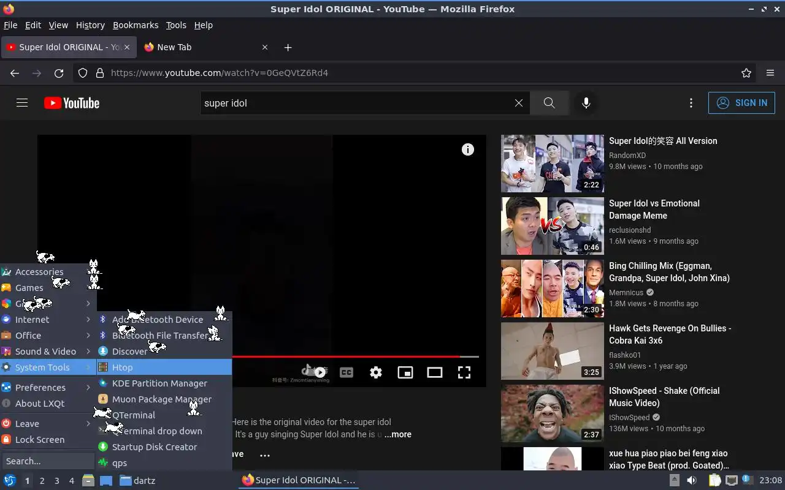Open Muon Package Manager
Viewport: 785px width, 490px height.
pyautogui.click(x=164, y=399)
